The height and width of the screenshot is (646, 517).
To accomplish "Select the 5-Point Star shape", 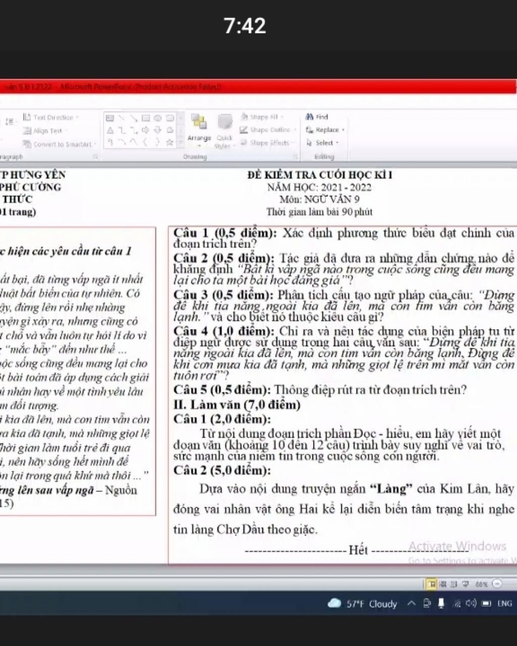I will point(170,143).
